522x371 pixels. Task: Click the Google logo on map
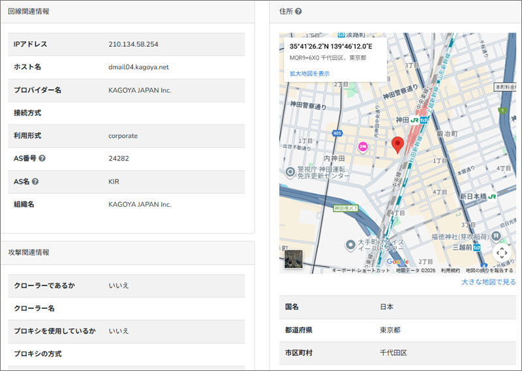point(397,262)
